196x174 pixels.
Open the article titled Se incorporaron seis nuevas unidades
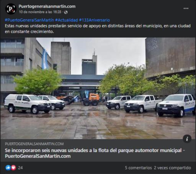[x=95, y=153]
